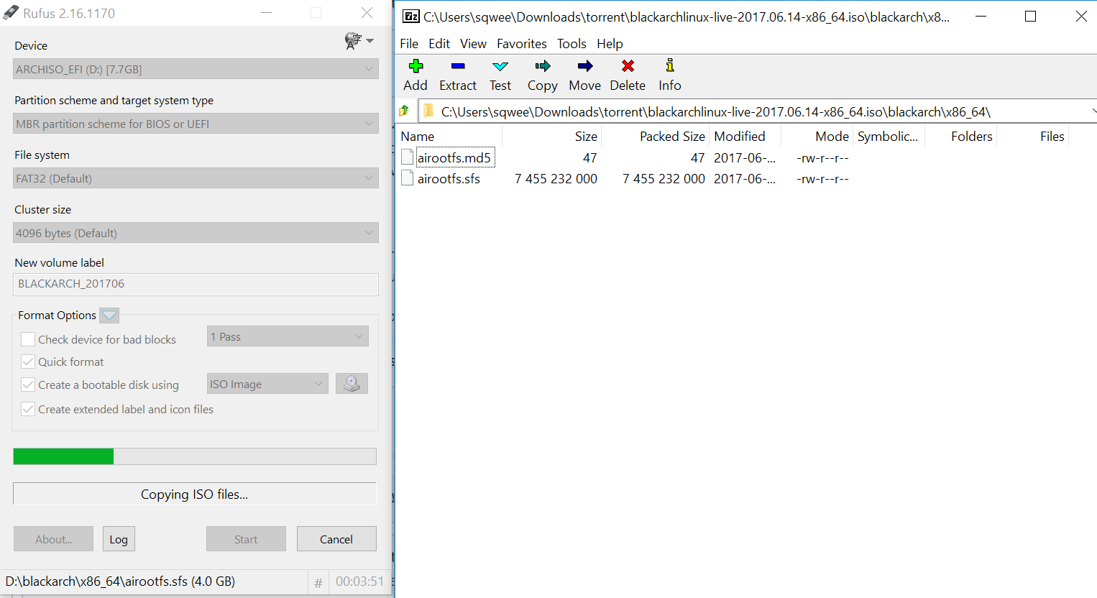1097x598 pixels.
Task: Open the 1 Pass dropdown
Action: (288, 336)
